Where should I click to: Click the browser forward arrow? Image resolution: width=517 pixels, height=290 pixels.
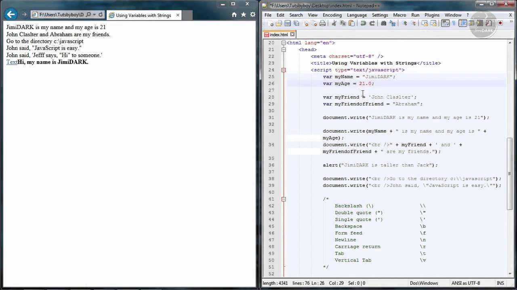pos(24,14)
